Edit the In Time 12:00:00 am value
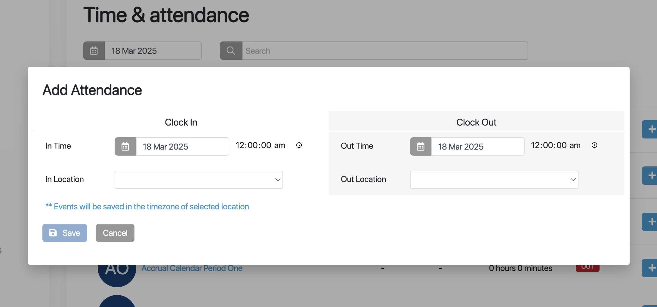Image resolution: width=657 pixels, height=307 pixels. point(260,145)
